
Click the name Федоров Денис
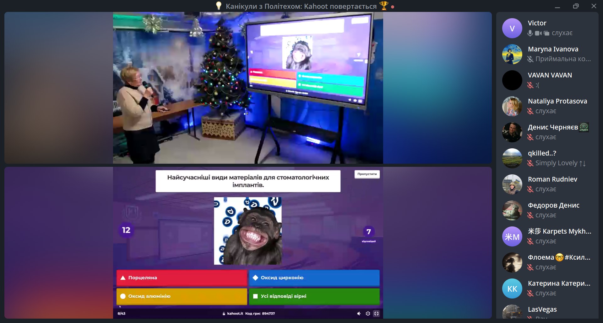tap(554, 205)
